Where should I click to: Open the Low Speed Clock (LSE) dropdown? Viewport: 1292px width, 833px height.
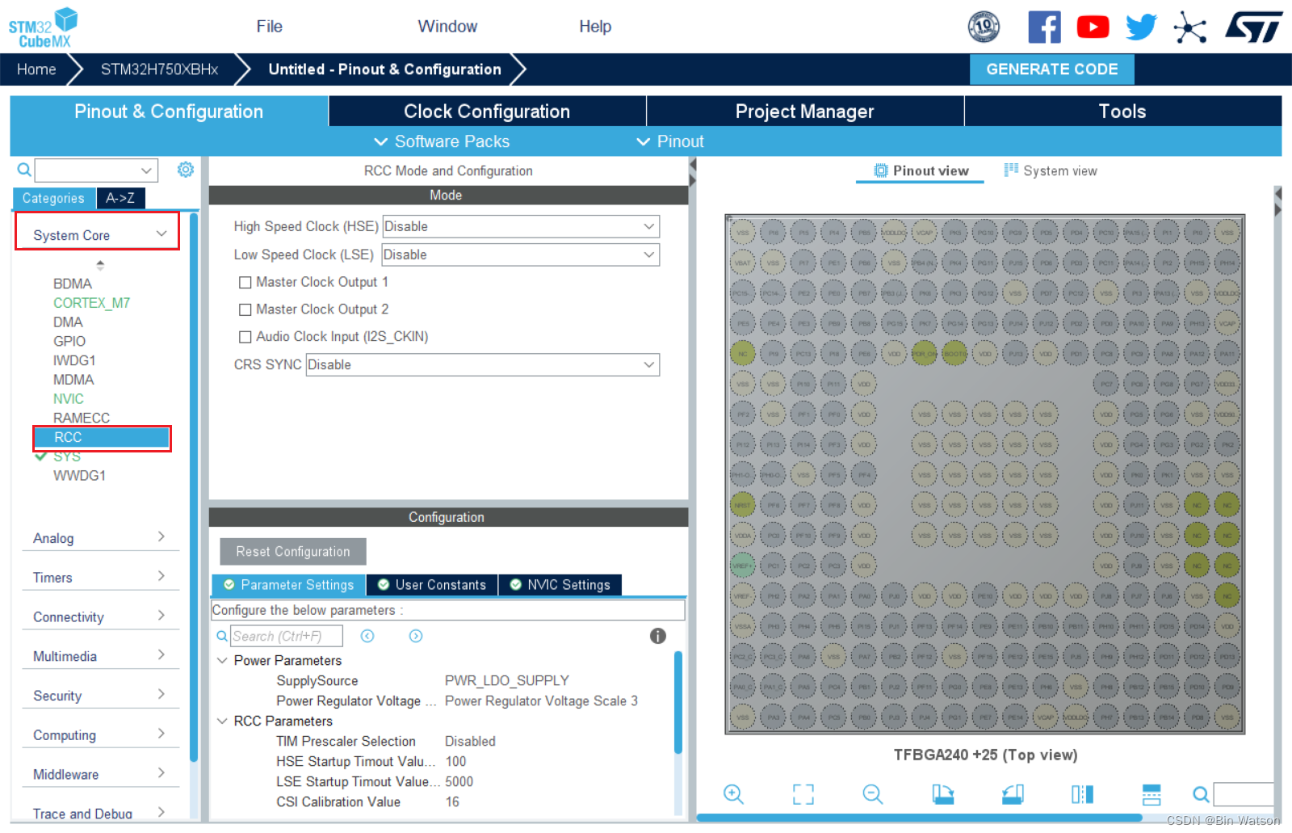[521, 255]
